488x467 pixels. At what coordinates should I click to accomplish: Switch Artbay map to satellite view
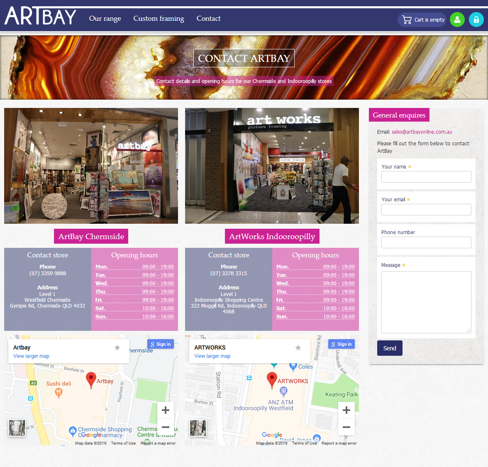coord(17,428)
